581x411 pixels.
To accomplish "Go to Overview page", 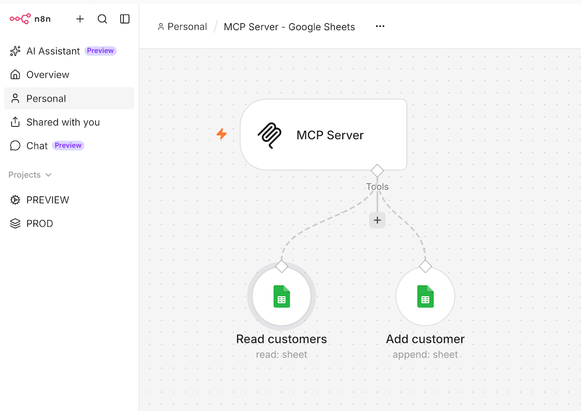I will click(x=69, y=74).
